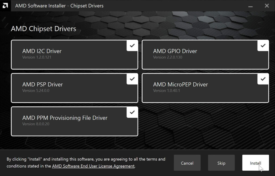Click the AMD Chipset Drivers heading
The width and height of the screenshot is (275, 176).
tap(43, 29)
